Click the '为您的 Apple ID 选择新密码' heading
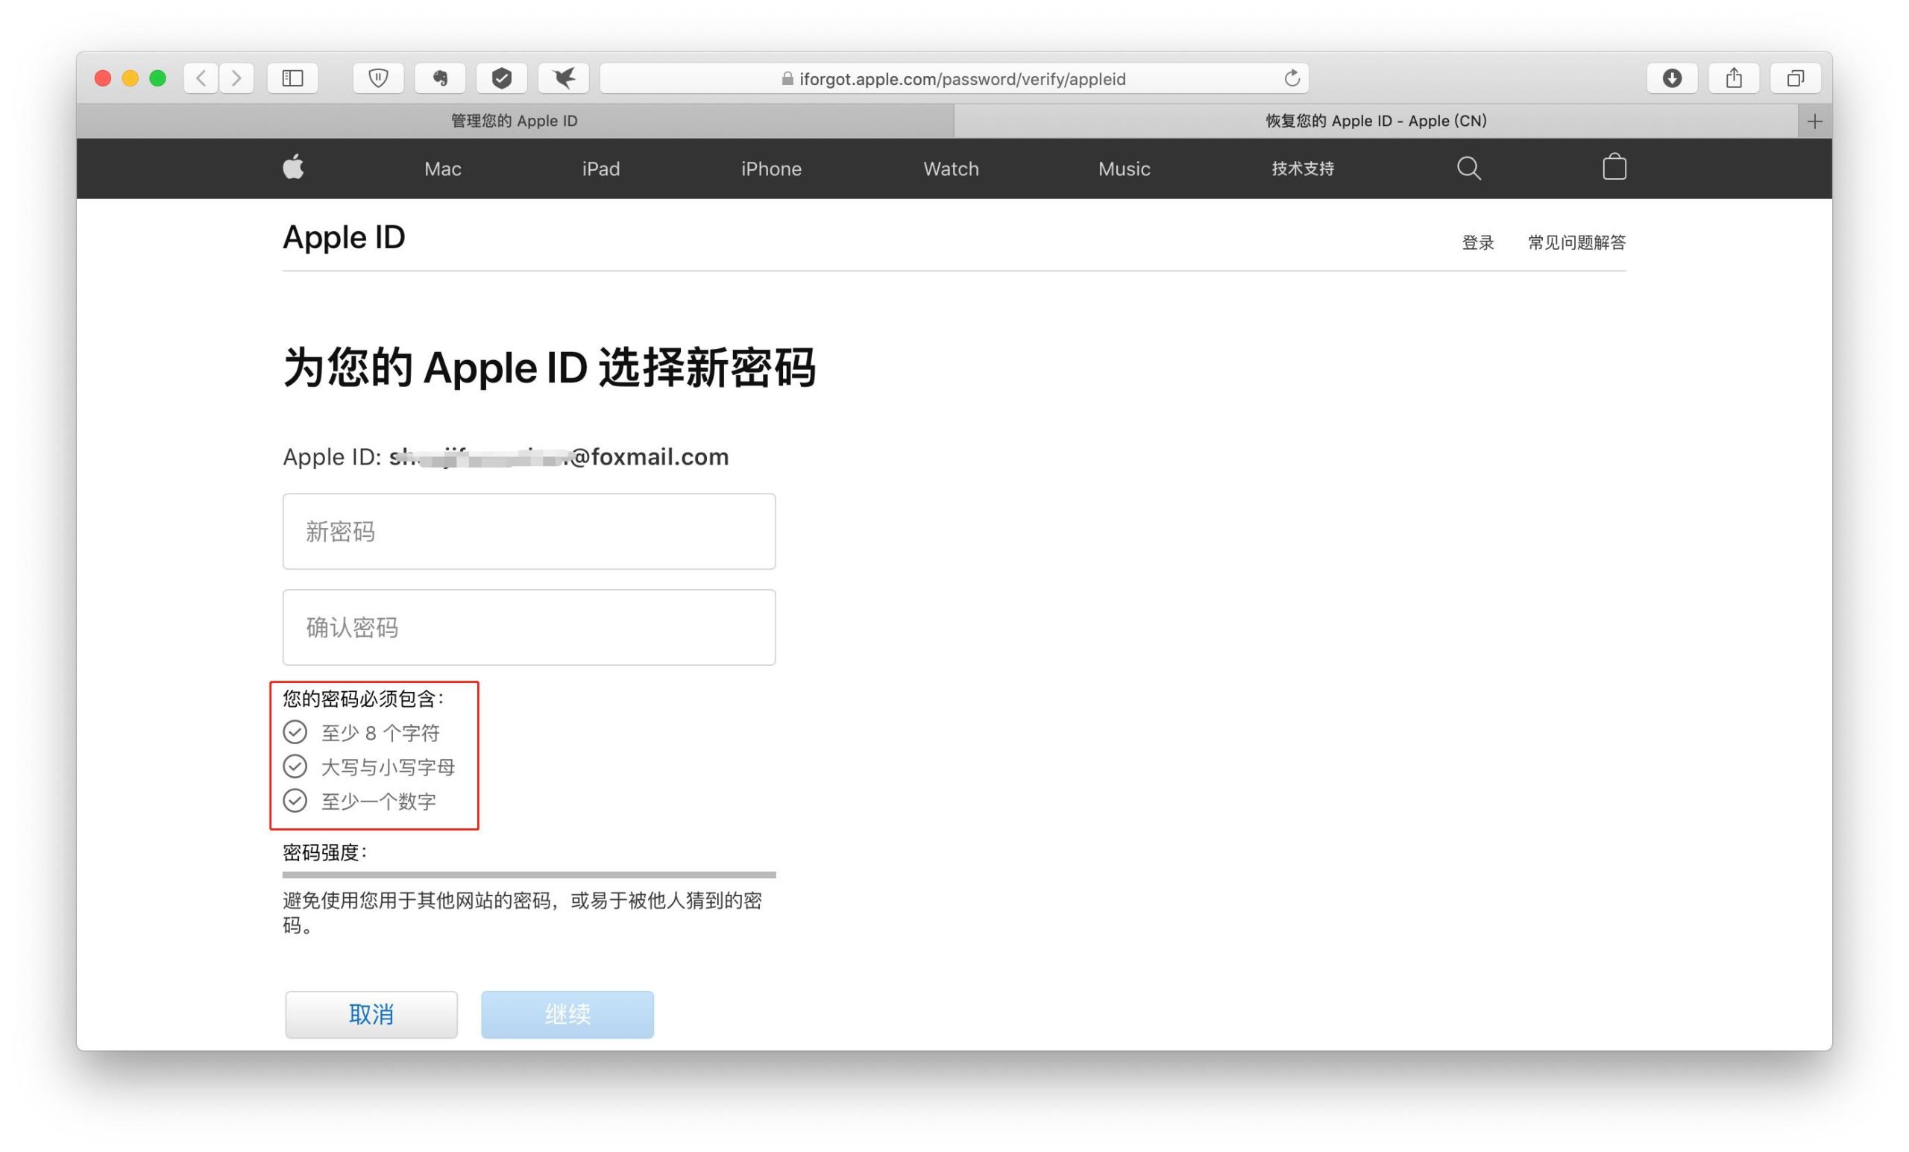1909x1152 pixels. [x=550, y=367]
